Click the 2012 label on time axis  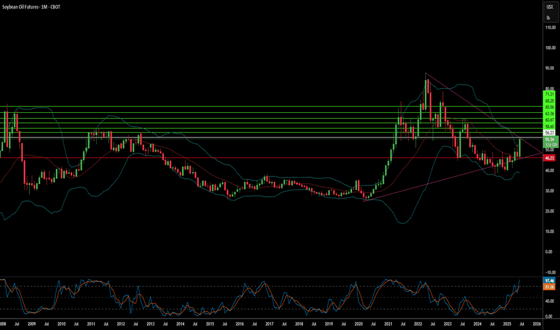[121, 324]
